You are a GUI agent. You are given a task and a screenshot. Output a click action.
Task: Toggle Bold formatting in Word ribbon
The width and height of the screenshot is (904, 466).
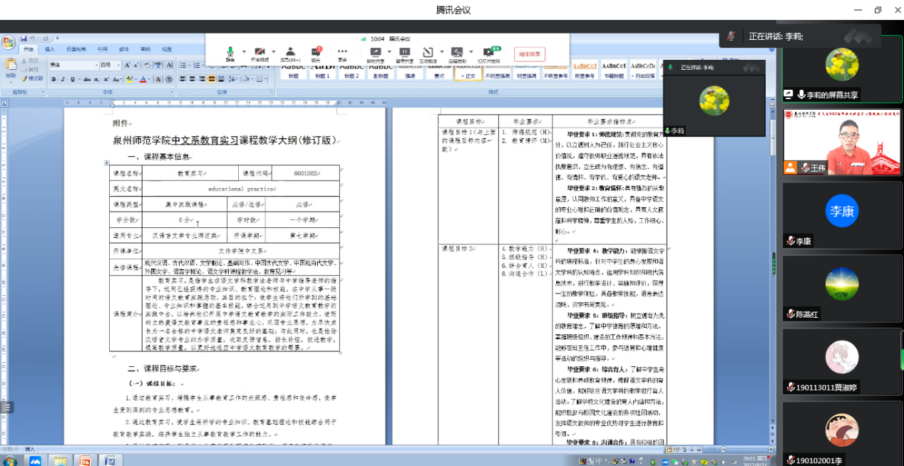pyautogui.click(x=53, y=79)
